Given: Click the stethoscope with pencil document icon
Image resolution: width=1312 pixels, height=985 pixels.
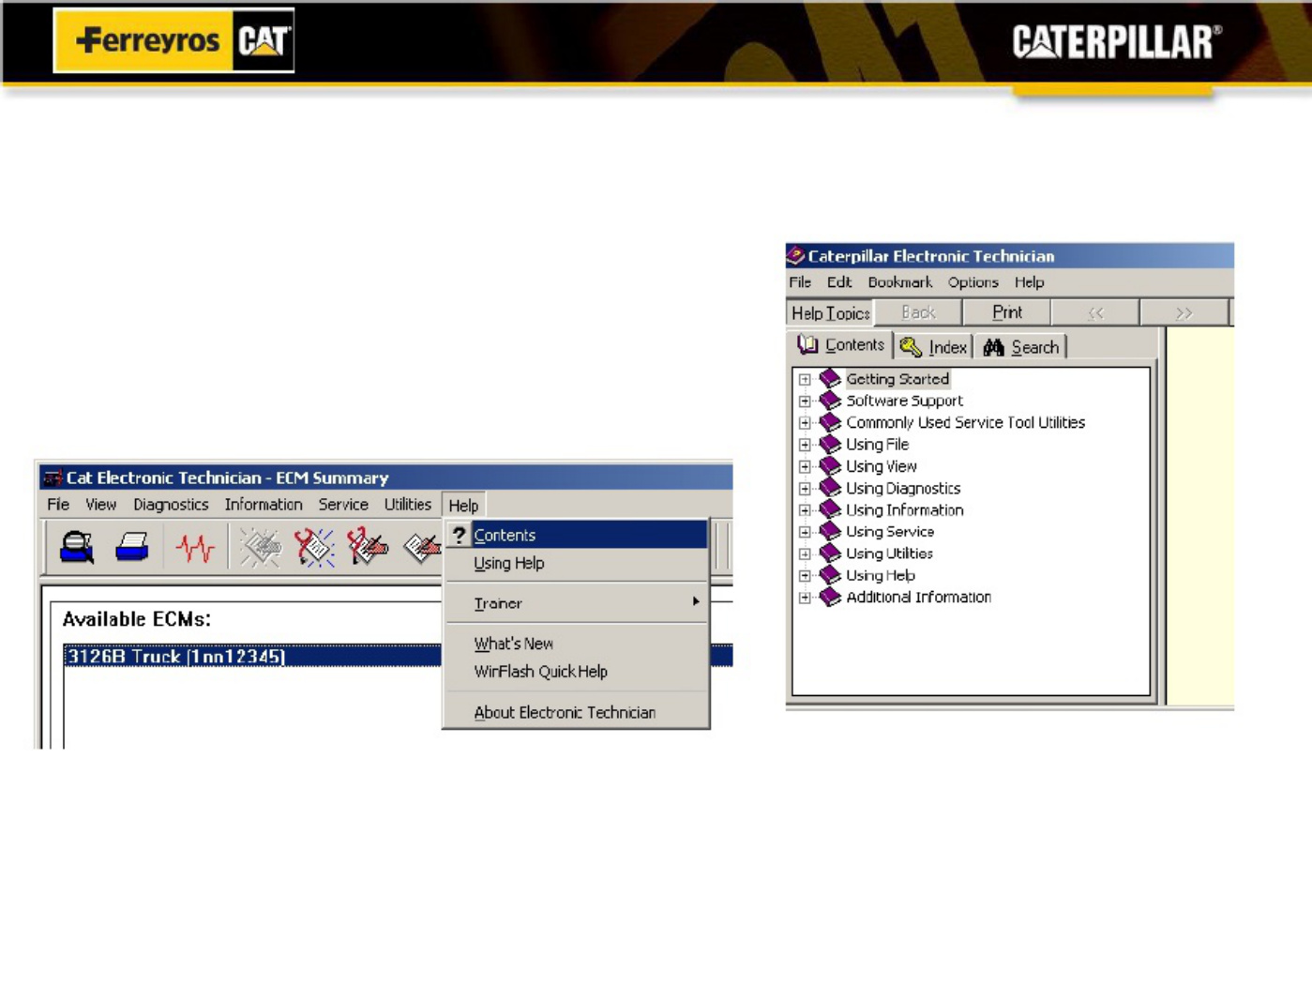Looking at the screenshot, I should tap(368, 547).
